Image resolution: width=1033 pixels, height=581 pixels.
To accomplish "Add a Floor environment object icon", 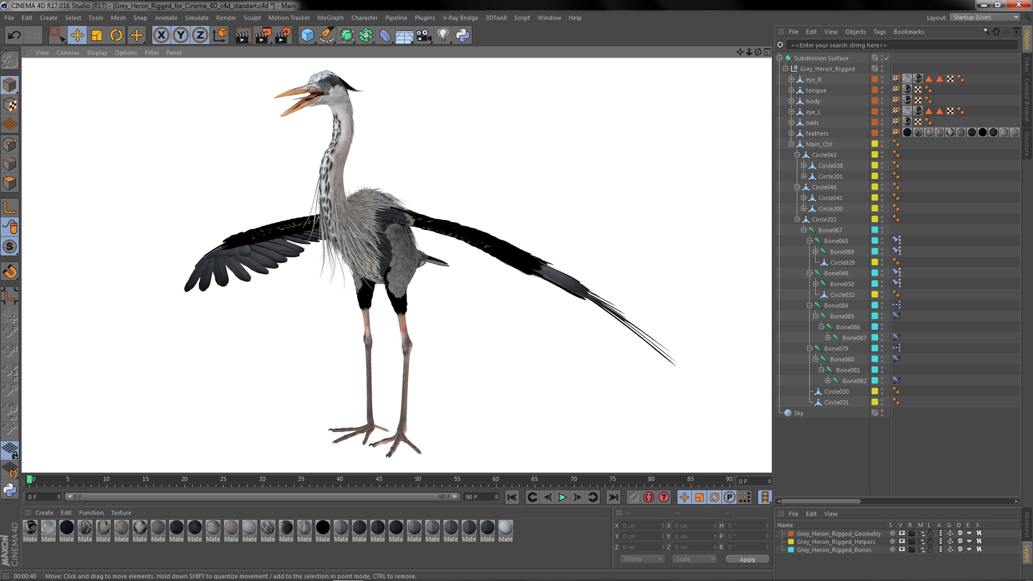I will [x=404, y=36].
